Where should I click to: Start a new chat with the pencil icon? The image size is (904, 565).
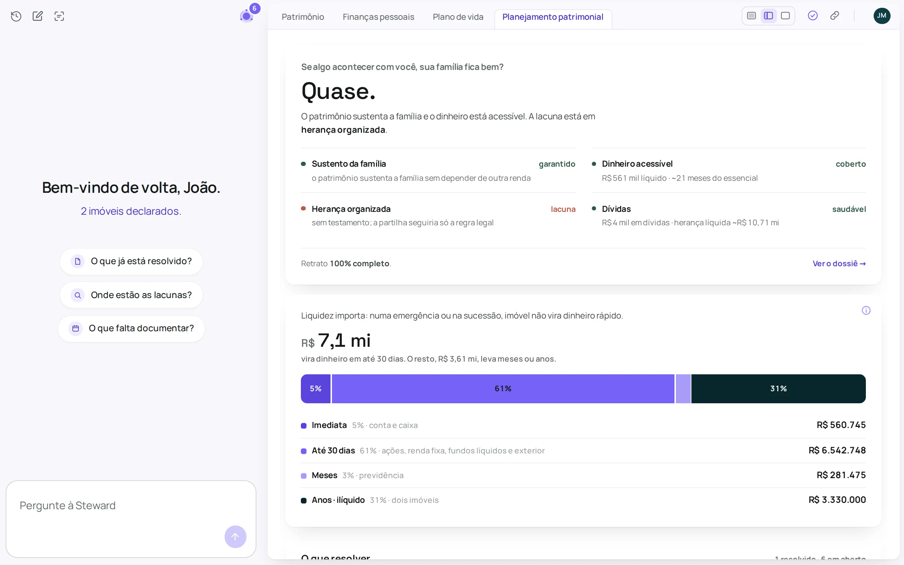tap(38, 16)
